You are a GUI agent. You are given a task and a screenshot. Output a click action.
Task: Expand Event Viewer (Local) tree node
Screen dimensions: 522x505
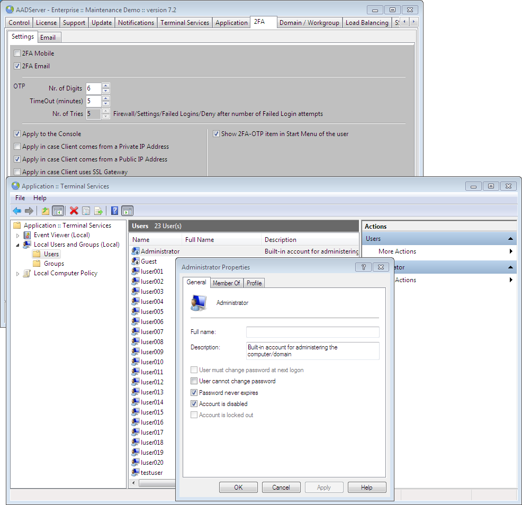(17, 235)
